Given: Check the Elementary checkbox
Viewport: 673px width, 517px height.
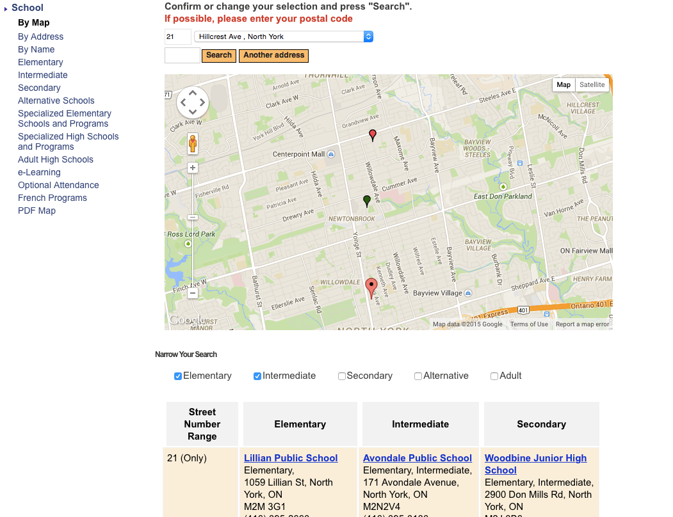Looking at the screenshot, I should click(177, 376).
